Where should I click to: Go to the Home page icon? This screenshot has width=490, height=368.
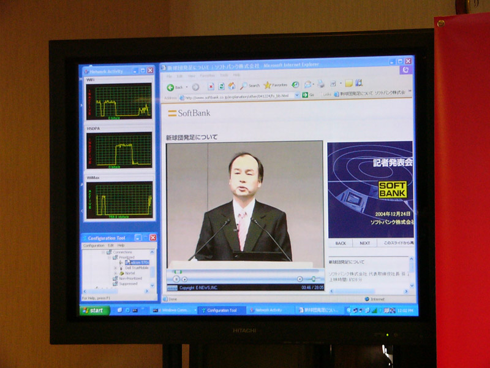[x=232, y=86]
